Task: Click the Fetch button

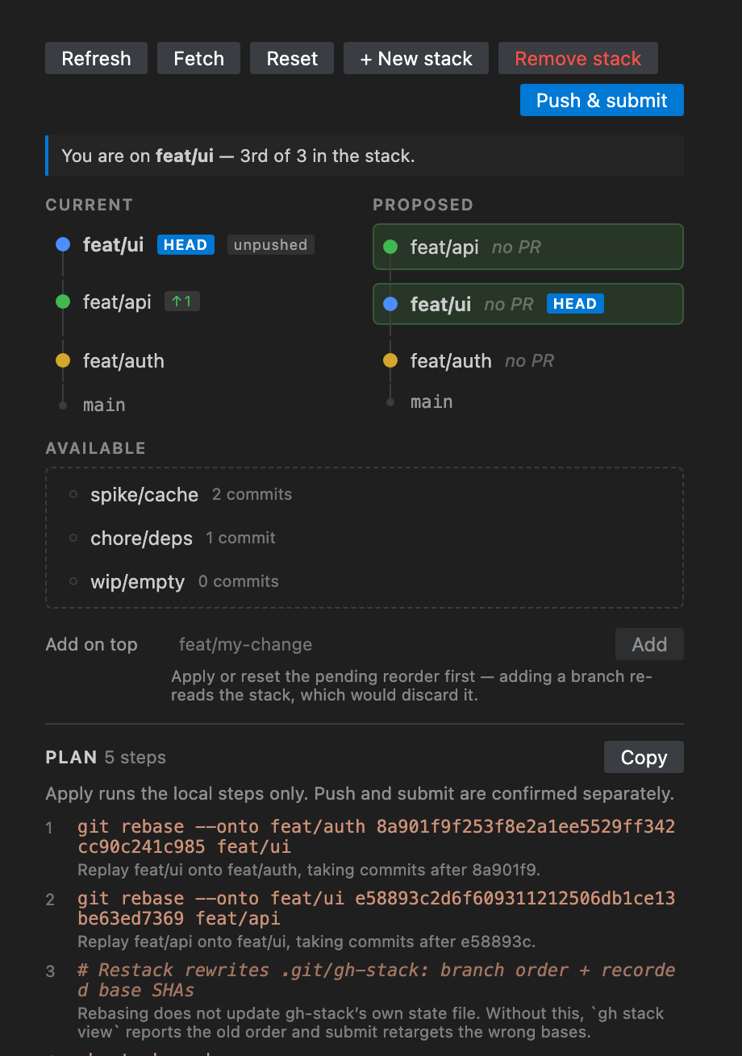Action: point(198,59)
